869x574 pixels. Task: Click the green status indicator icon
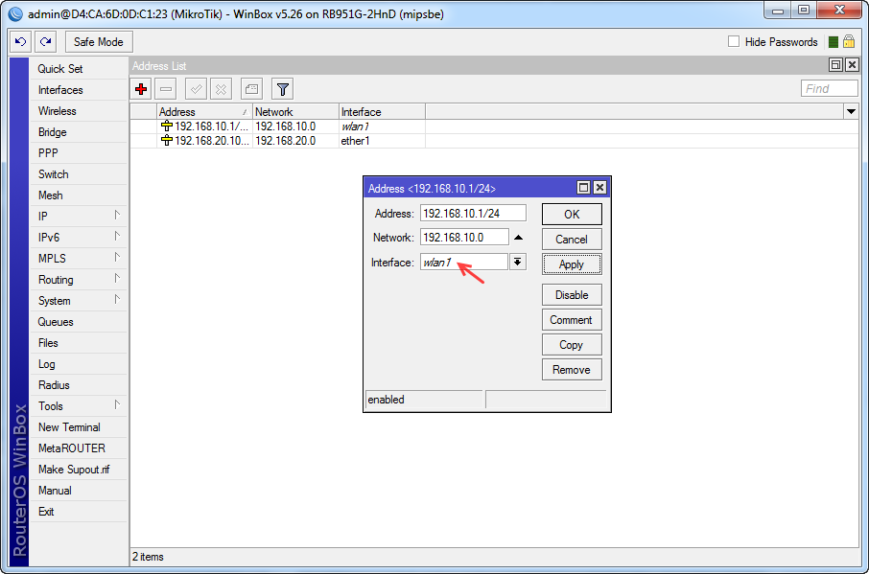pos(833,42)
